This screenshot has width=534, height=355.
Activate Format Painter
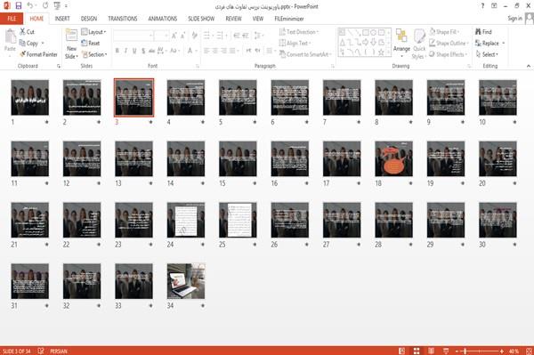(38, 54)
